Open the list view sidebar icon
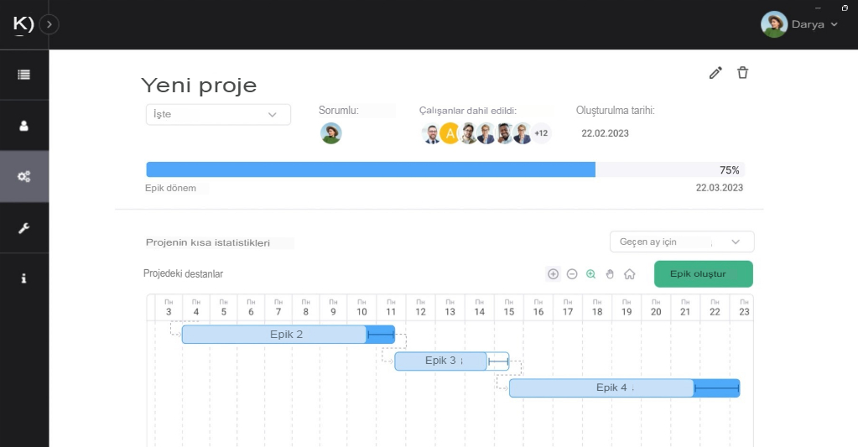The height and width of the screenshot is (447, 858). [24, 75]
